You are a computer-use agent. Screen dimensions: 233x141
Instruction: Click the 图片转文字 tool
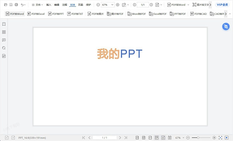click(201, 5)
